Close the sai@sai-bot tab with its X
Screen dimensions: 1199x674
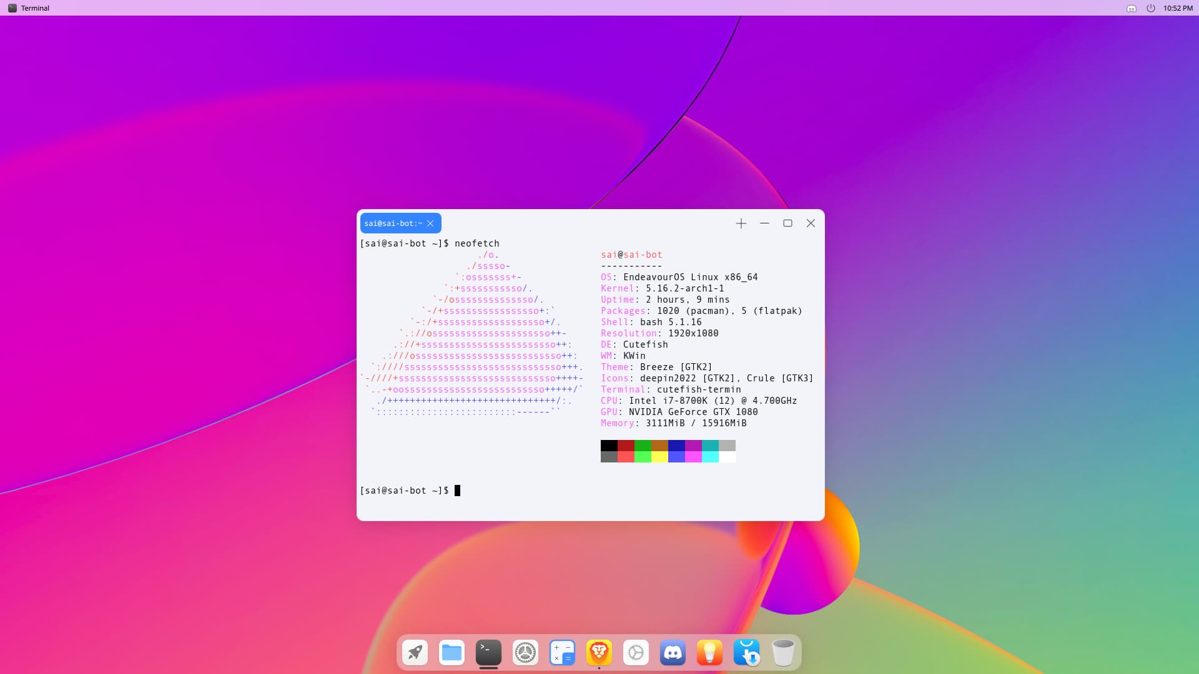(x=430, y=223)
